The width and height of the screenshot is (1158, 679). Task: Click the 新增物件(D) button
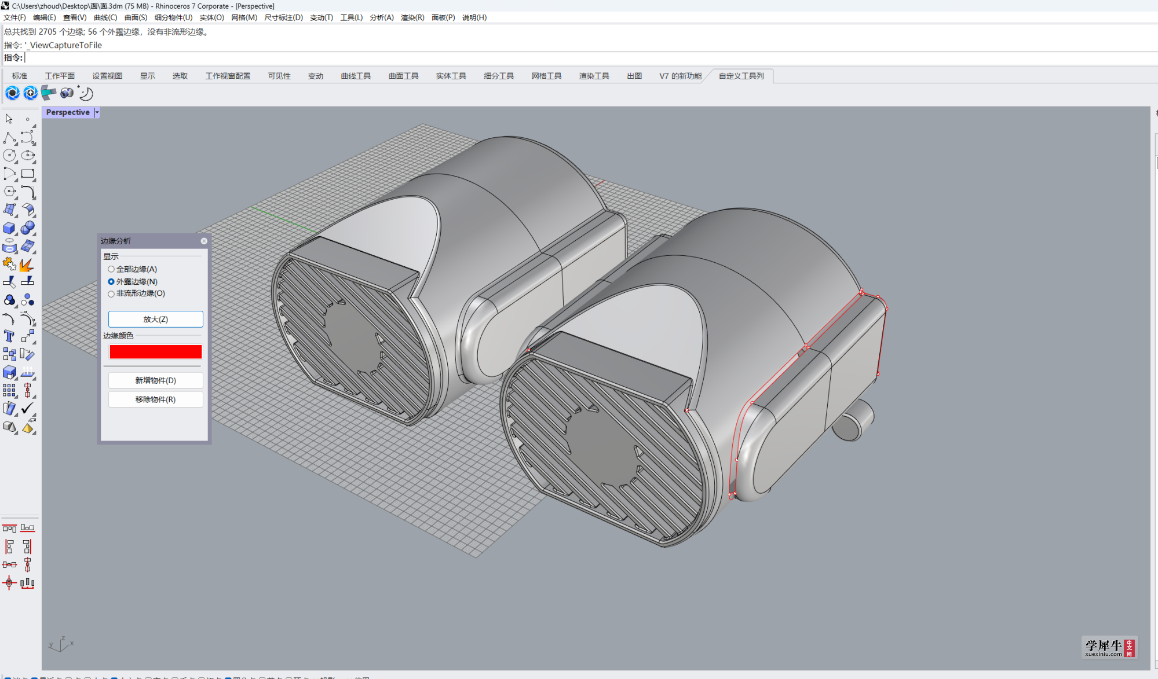point(155,380)
